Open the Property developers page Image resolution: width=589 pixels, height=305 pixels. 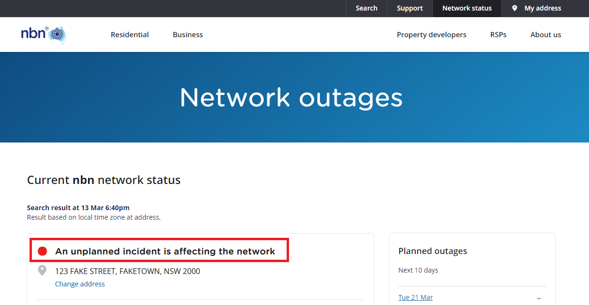coord(431,34)
